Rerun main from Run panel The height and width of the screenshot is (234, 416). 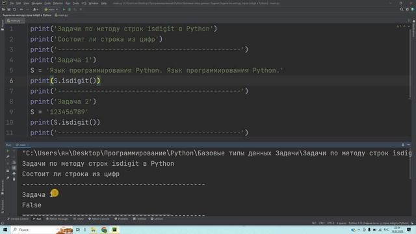[8, 151]
